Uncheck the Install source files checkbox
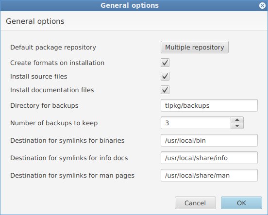This screenshot has height=215, width=268. [x=165, y=76]
